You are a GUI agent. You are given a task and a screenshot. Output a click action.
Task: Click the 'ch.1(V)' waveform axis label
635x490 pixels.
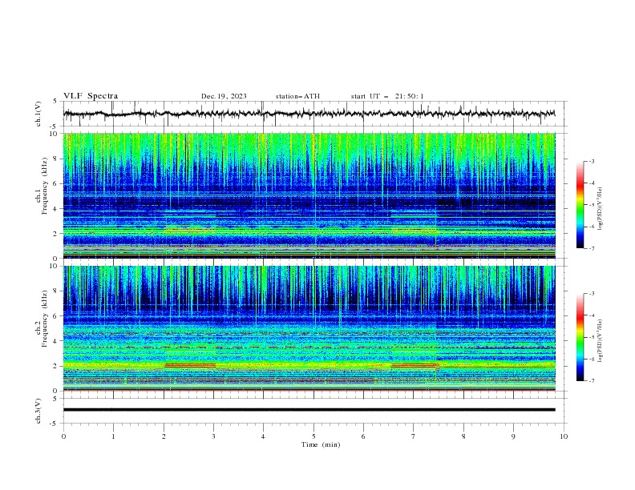point(38,114)
